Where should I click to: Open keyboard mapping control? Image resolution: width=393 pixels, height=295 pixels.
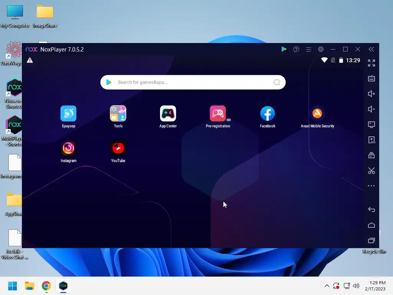pos(372,78)
